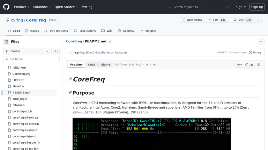Open the master branch selector
This screenshot has height=150, width=268.
tap(27, 51)
